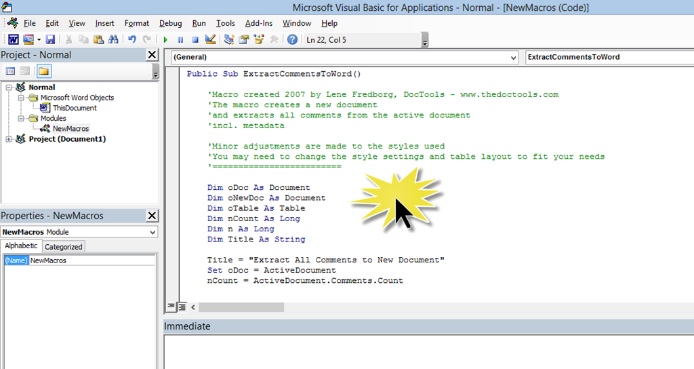Open Object Browser toolbar icon
Screen dimensions: 694x369
coord(259,39)
